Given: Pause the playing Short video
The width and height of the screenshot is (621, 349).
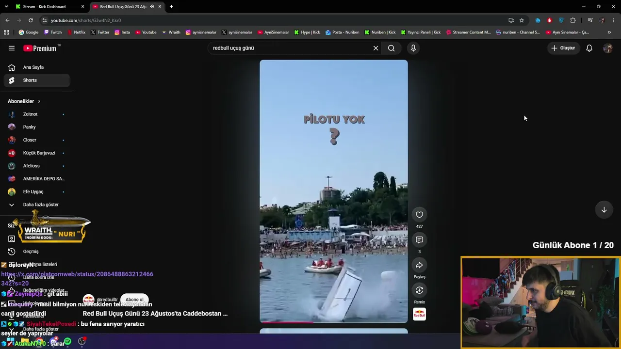Looking at the screenshot, I should [x=334, y=191].
